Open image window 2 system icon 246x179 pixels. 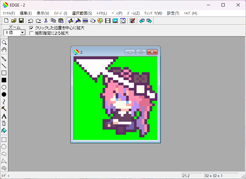pyautogui.click(x=76, y=52)
